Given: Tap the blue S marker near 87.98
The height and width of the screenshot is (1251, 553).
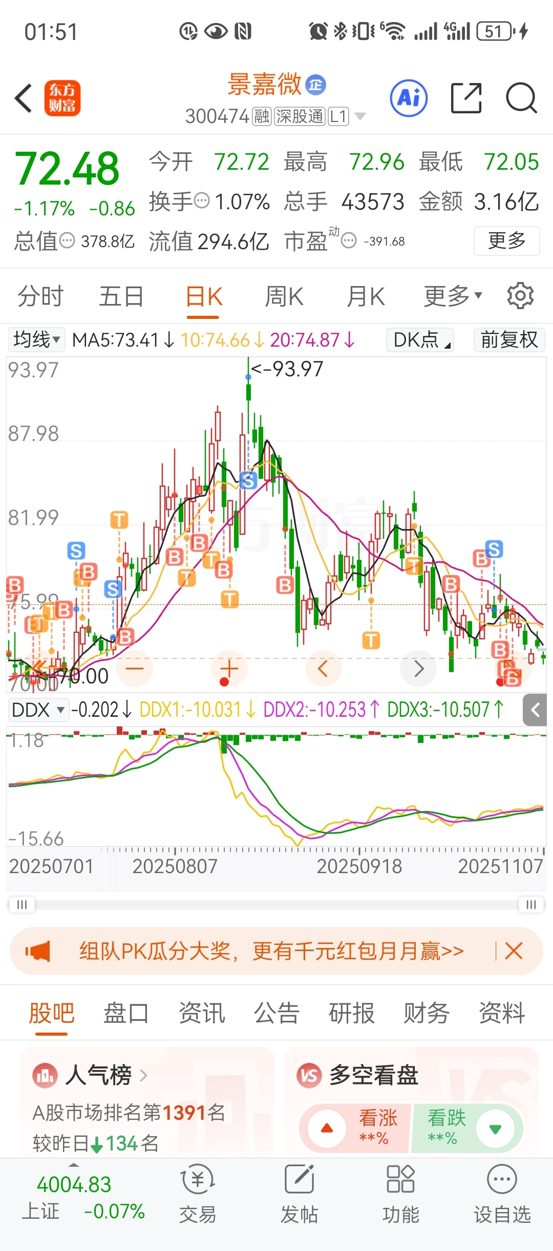Looking at the screenshot, I should click(248, 480).
